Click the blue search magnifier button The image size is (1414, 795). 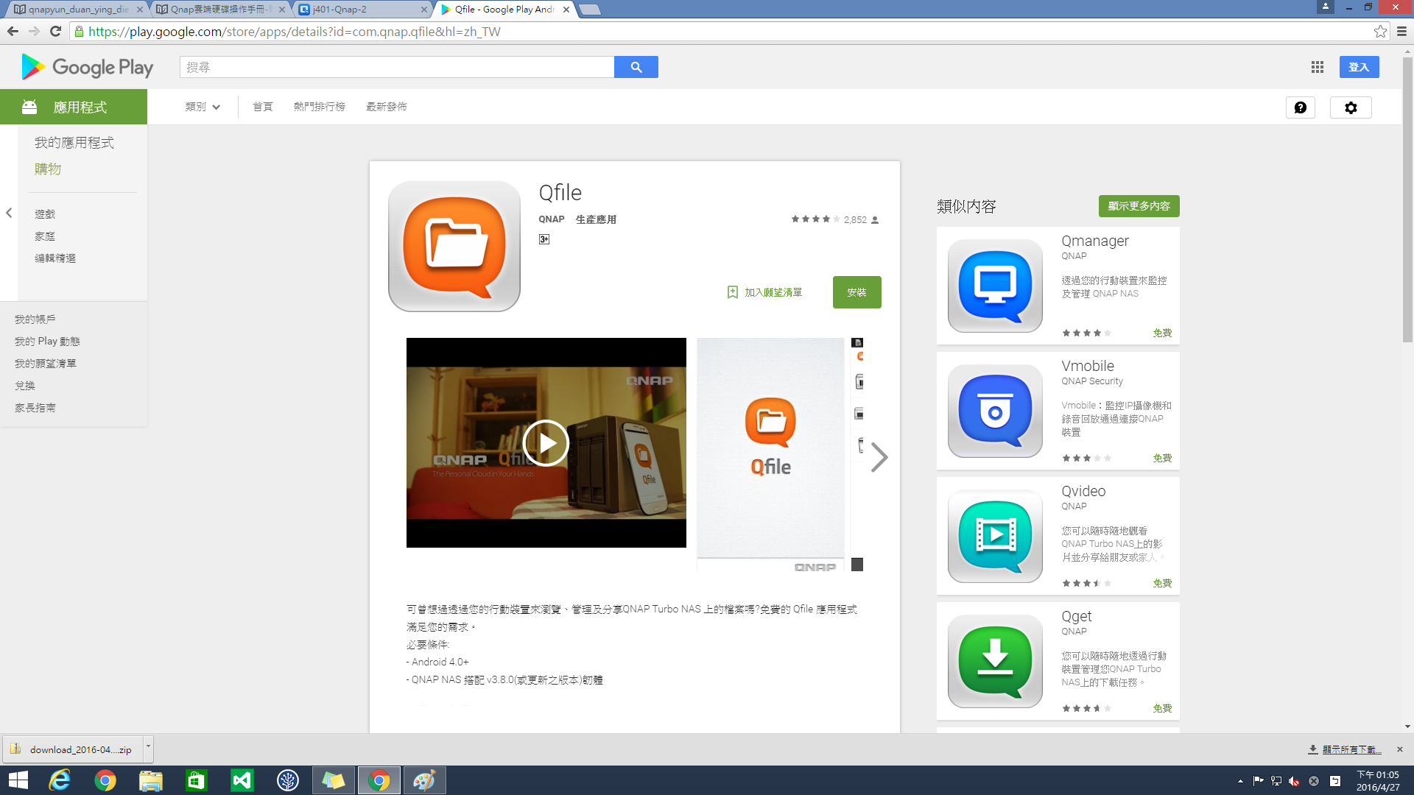tap(636, 67)
